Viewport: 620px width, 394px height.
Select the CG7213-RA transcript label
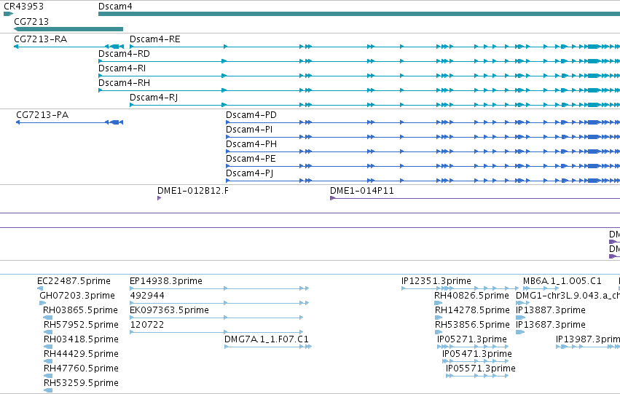(x=40, y=39)
